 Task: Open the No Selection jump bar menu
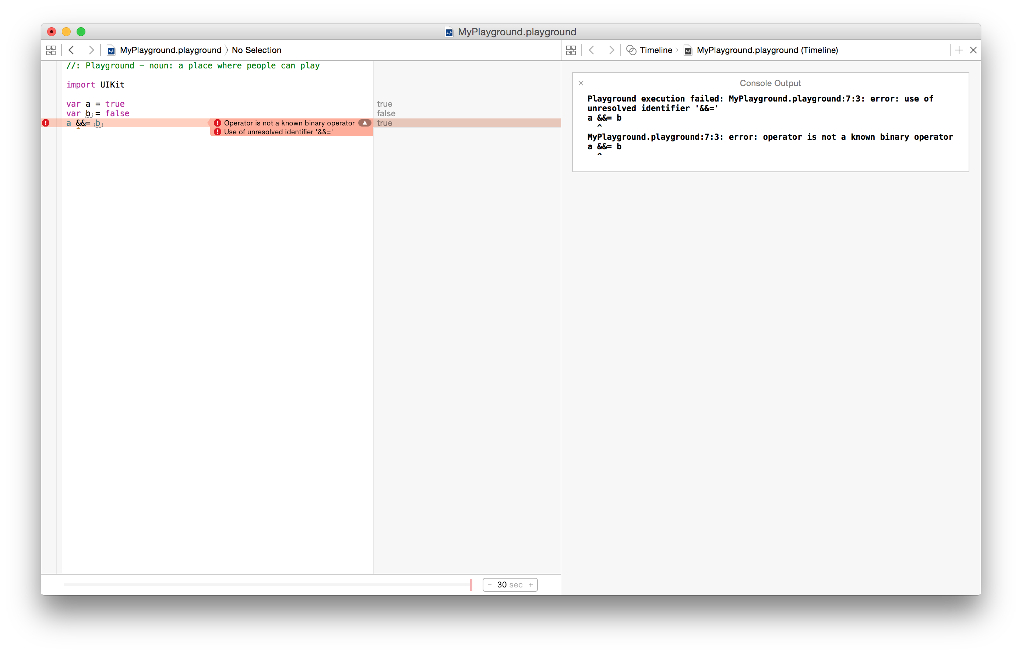(x=256, y=50)
